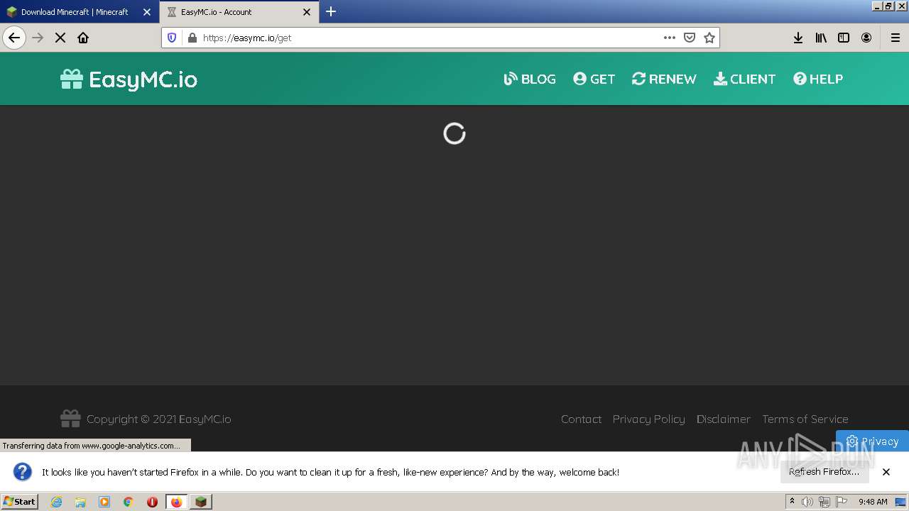Bookmark this page with the star

coord(709,38)
